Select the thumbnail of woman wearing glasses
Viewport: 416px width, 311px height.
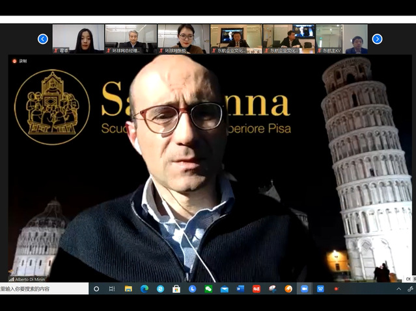pyautogui.click(x=184, y=39)
